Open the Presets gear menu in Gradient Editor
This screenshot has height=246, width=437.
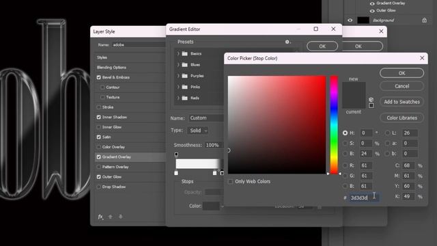(287, 42)
